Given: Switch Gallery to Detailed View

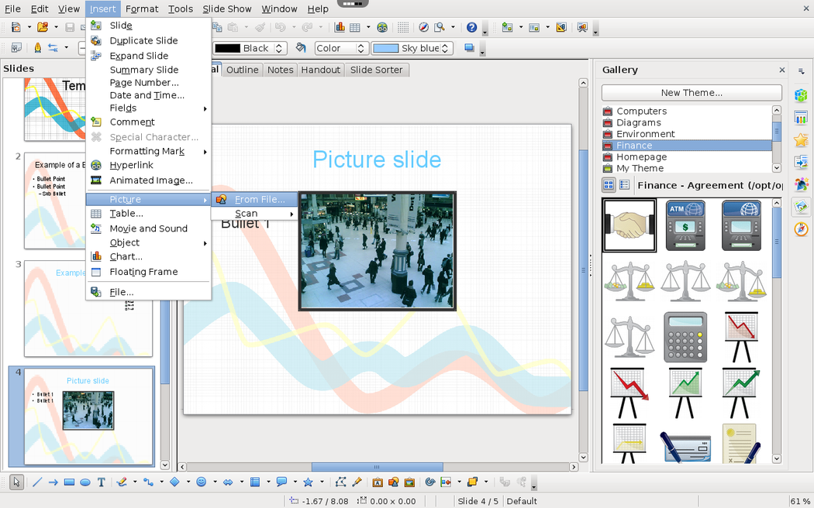Looking at the screenshot, I should coord(624,185).
